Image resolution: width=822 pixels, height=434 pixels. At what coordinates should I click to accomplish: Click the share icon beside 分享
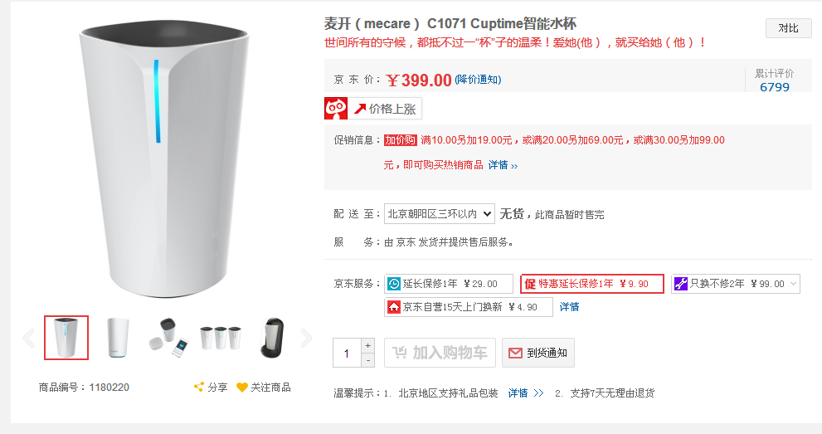[199, 387]
